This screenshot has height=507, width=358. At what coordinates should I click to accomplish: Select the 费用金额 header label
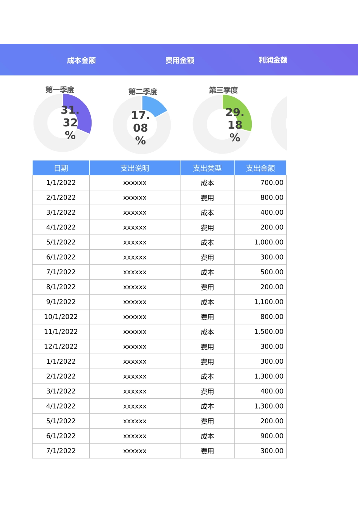coord(179,60)
